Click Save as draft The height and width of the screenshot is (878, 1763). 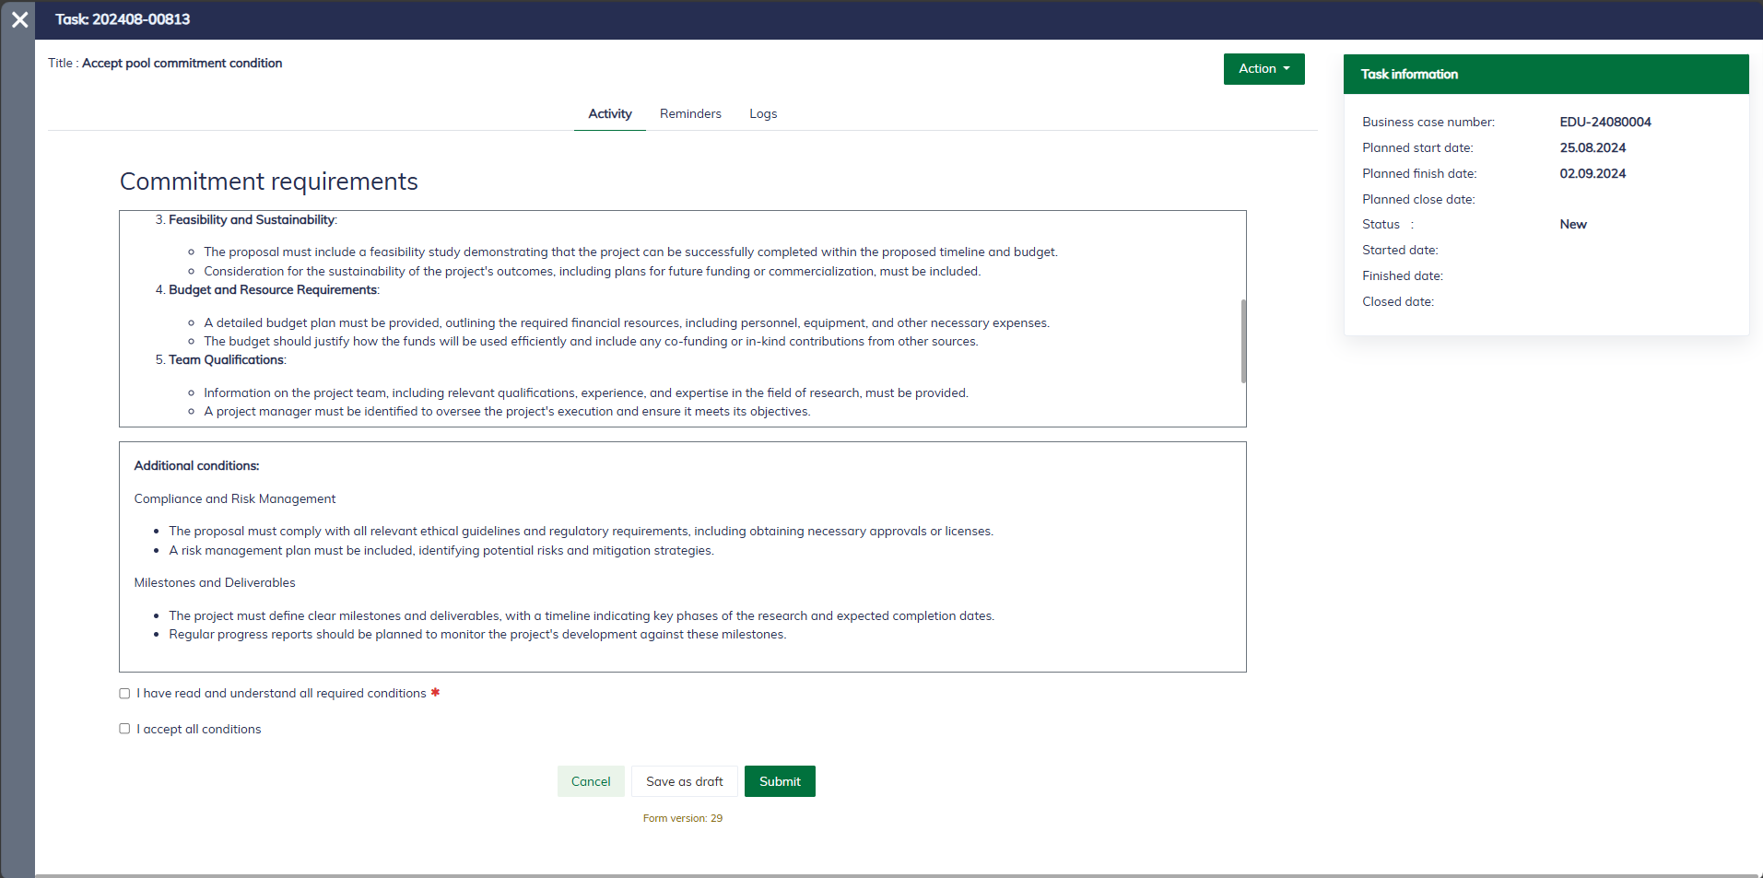tap(684, 781)
